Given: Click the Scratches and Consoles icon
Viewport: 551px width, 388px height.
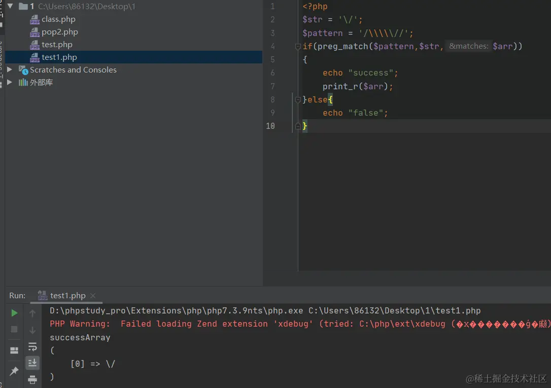Looking at the screenshot, I should (x=23, y=70).
